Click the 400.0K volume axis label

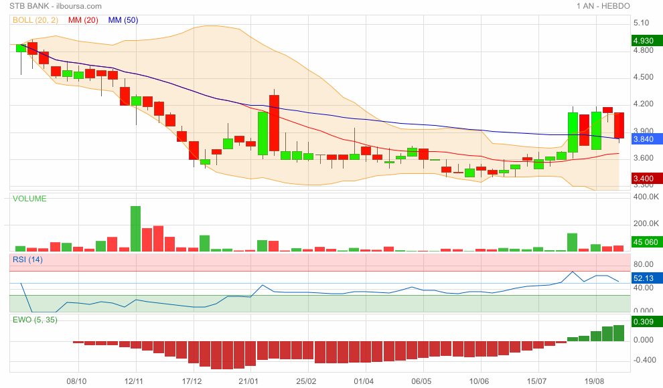pyautogui.click(x=646, y=197)
